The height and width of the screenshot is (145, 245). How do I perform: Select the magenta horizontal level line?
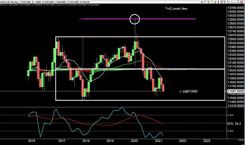point(140,19)
